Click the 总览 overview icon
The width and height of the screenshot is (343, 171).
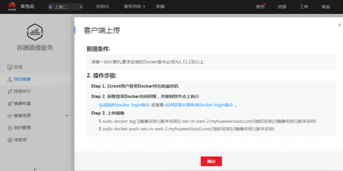point(10,67)
